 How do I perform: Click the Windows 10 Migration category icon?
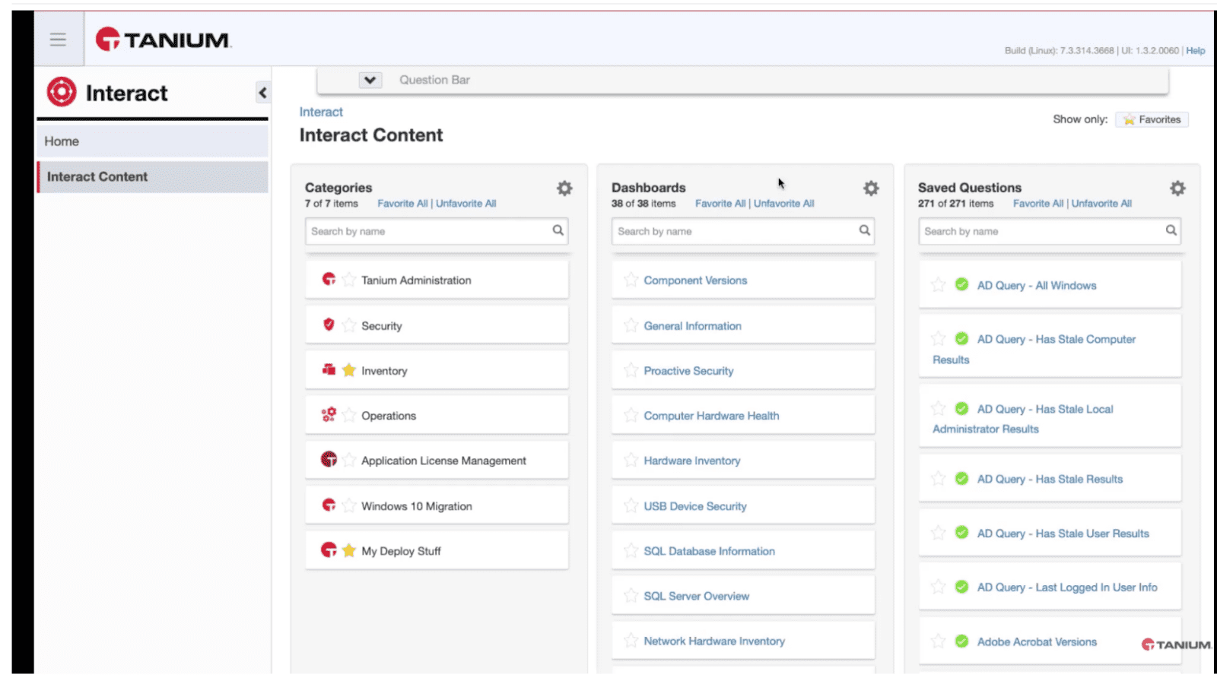(329, 505)
